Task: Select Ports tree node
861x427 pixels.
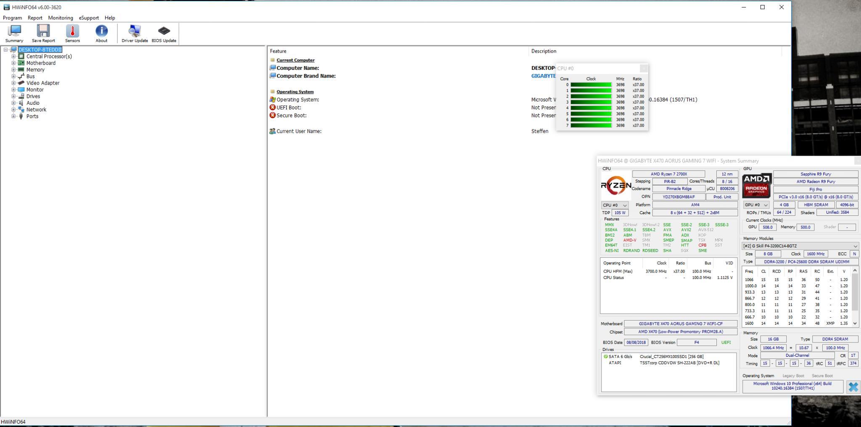Action: coord(32,117)
